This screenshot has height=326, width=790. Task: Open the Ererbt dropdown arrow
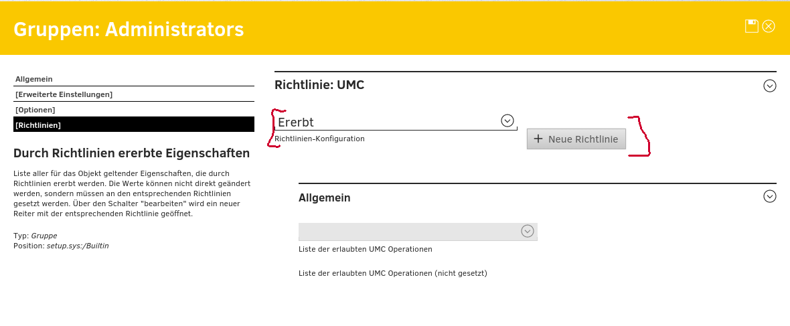point(507,120)
